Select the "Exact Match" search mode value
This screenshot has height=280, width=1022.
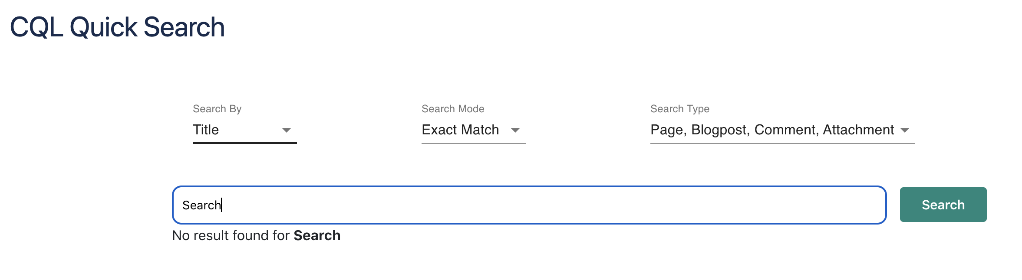click(460, 130)
